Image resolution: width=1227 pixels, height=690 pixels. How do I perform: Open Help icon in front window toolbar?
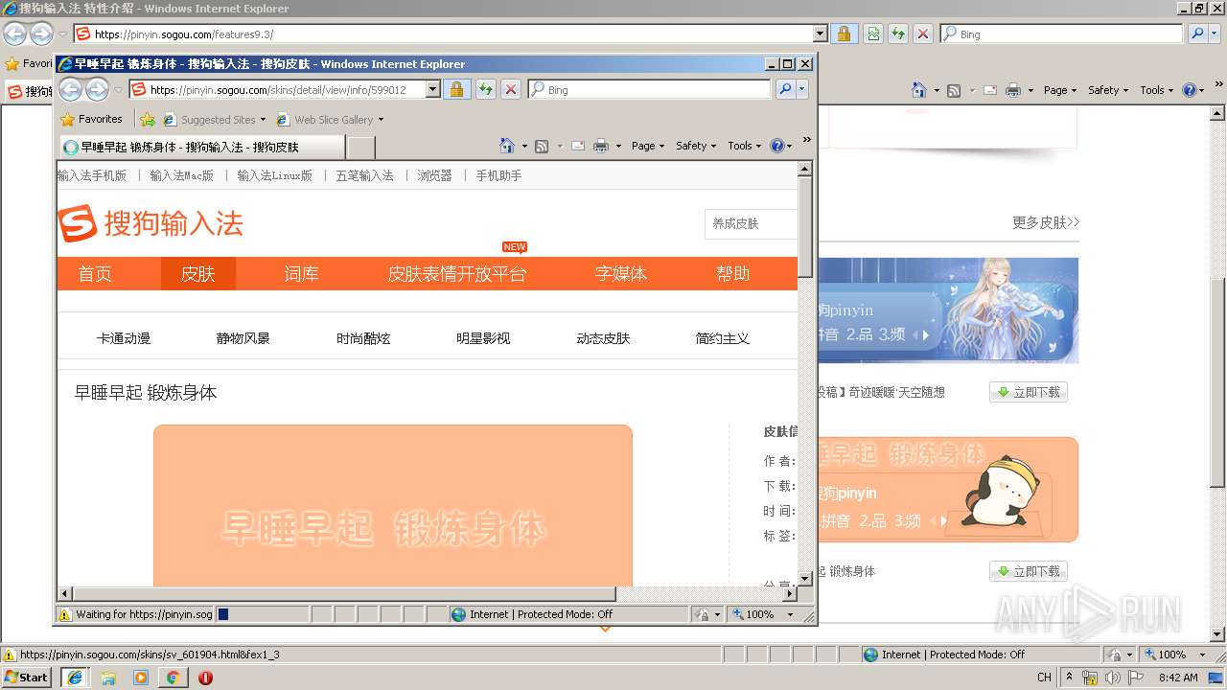pyautogui.click(x=776, y=146)
